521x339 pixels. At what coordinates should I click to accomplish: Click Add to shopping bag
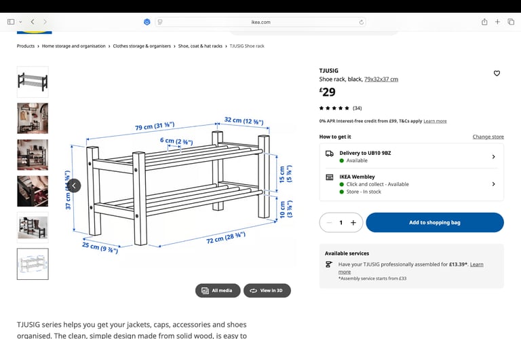pos(435,223)
